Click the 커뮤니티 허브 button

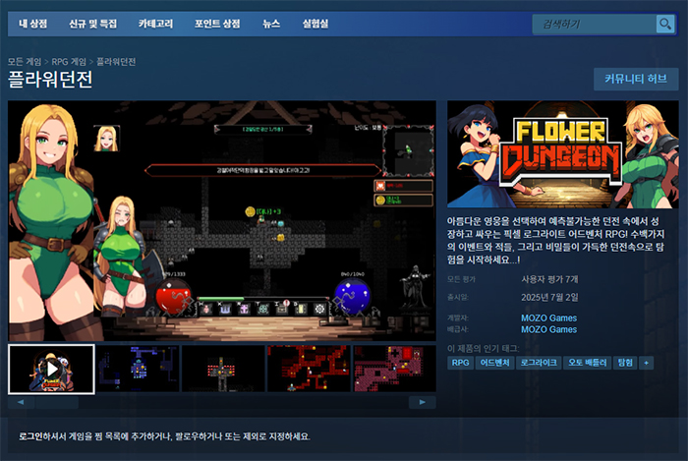635,79
